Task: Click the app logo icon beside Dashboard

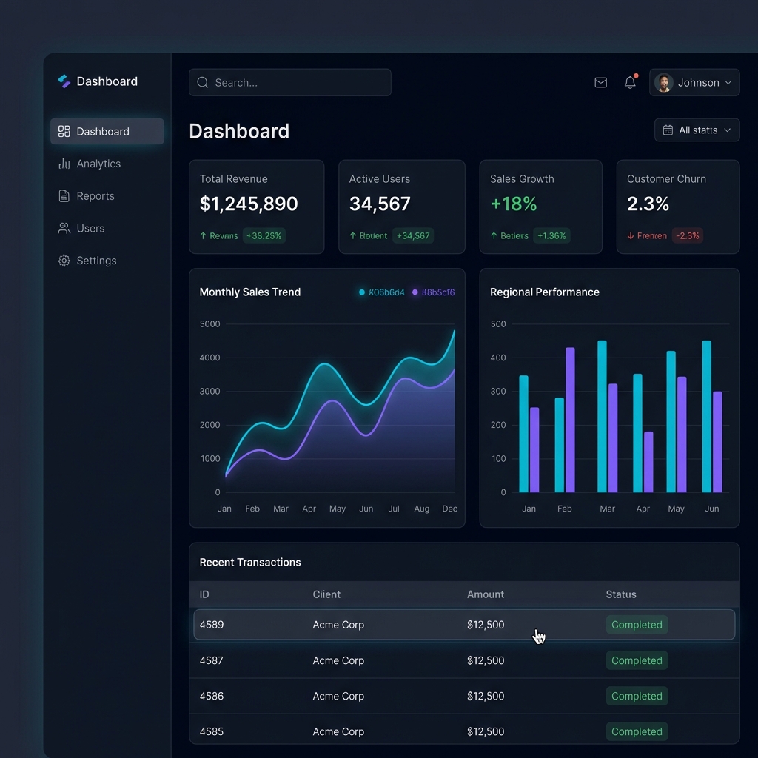Action: pyautogui.click(x=64, y=81)
